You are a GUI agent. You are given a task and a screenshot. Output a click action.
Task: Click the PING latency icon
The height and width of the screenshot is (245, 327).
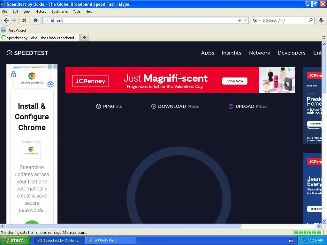(98, 107)
